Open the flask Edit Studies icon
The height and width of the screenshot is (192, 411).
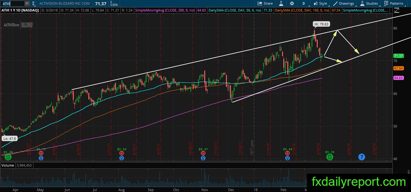(281, 3)
